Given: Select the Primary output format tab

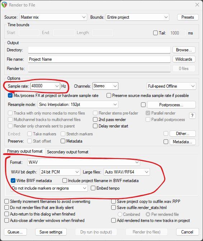Looking at the screenshot, I should tap(25, 151).
